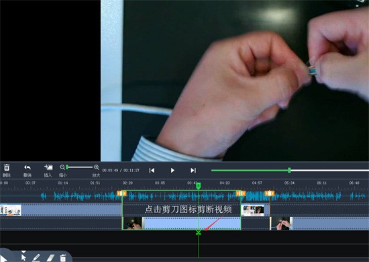Select the eraser tool in annotation bar
The width and height of the screenshot is (369, 262).
tap(50, 258)
